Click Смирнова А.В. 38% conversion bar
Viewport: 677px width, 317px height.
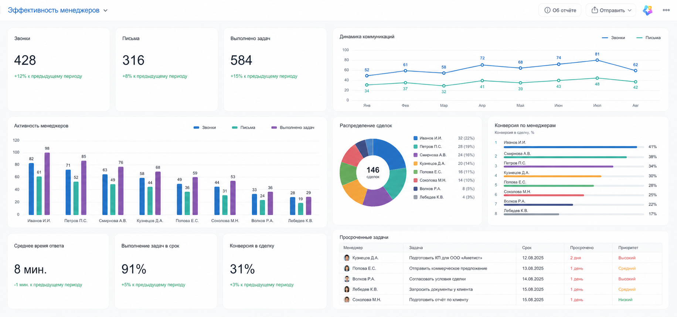[565, 157]
